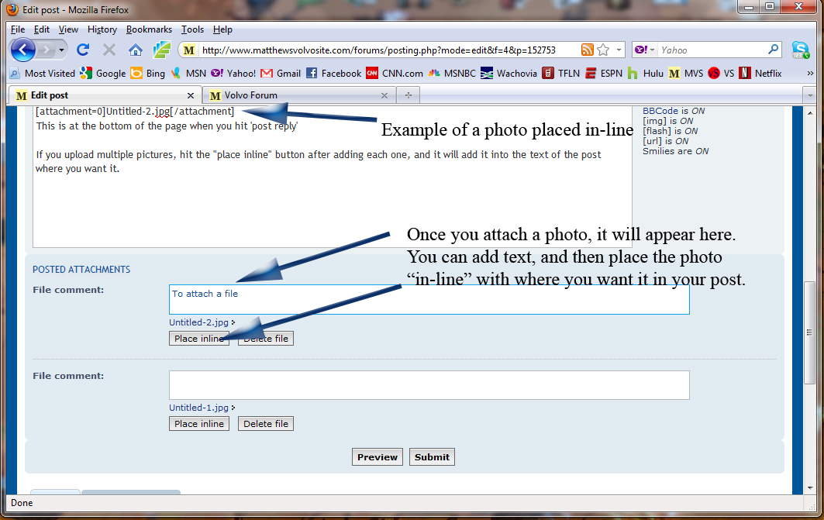Click the search magnifier icon in Yahoo box
Viewport: 824px width, 520px height.
(773, 50)
